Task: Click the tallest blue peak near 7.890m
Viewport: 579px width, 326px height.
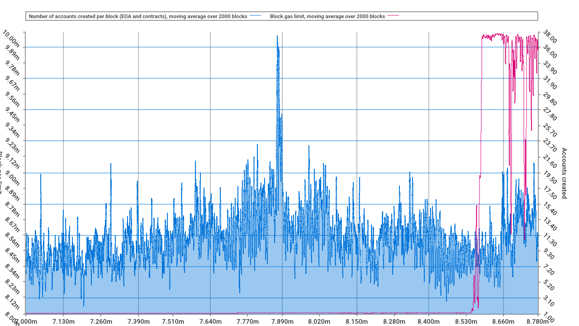Action: coord(277,36)
